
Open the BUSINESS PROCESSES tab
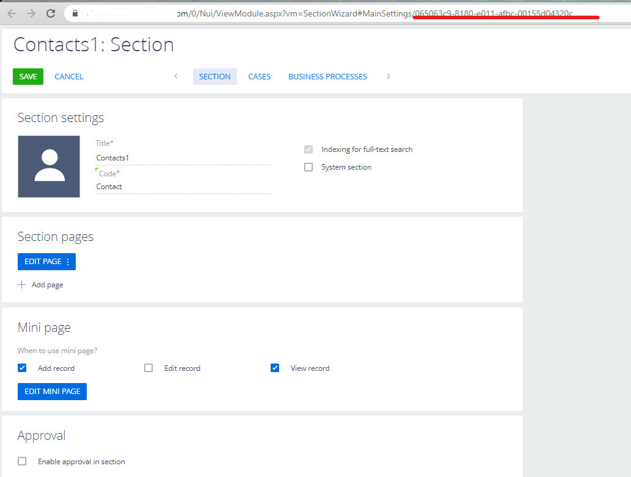coord(327,76)
